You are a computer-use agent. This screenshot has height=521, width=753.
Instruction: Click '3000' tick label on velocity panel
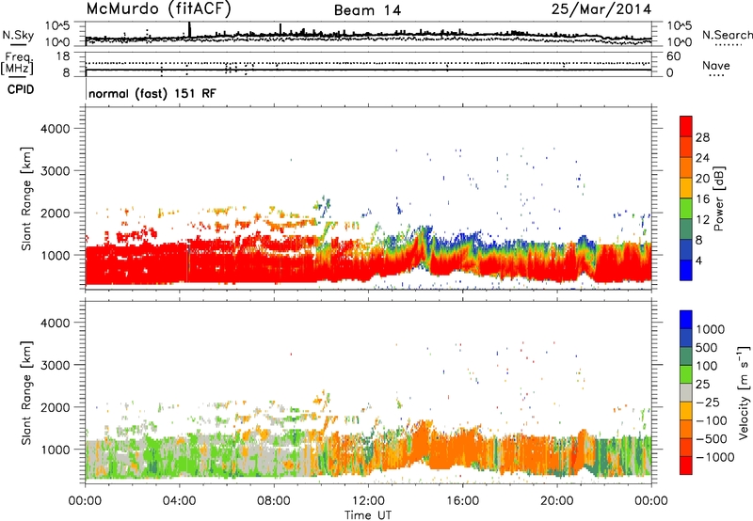55,365
